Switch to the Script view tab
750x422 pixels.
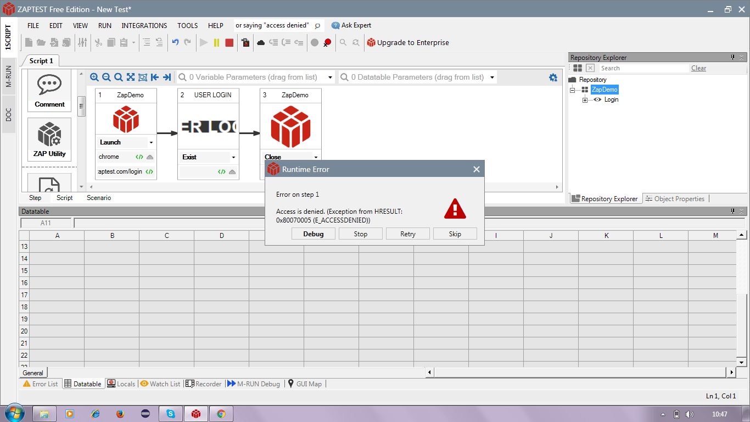pyautogui.click(x=65, y=198)
